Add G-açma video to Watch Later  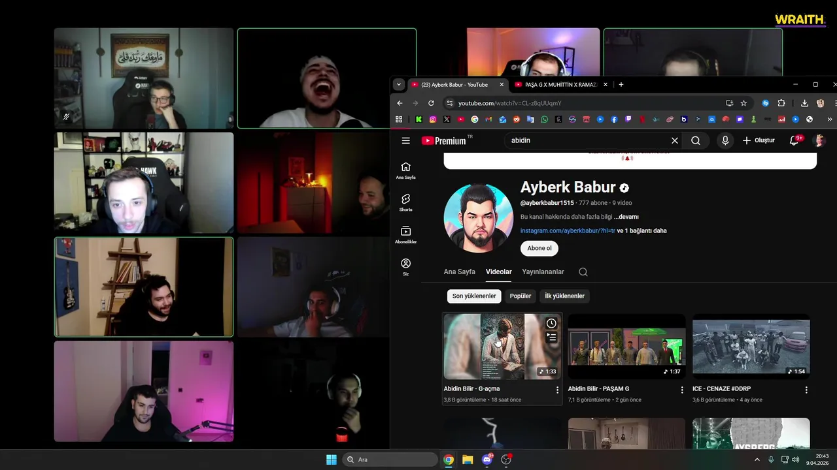coord(551,324)
